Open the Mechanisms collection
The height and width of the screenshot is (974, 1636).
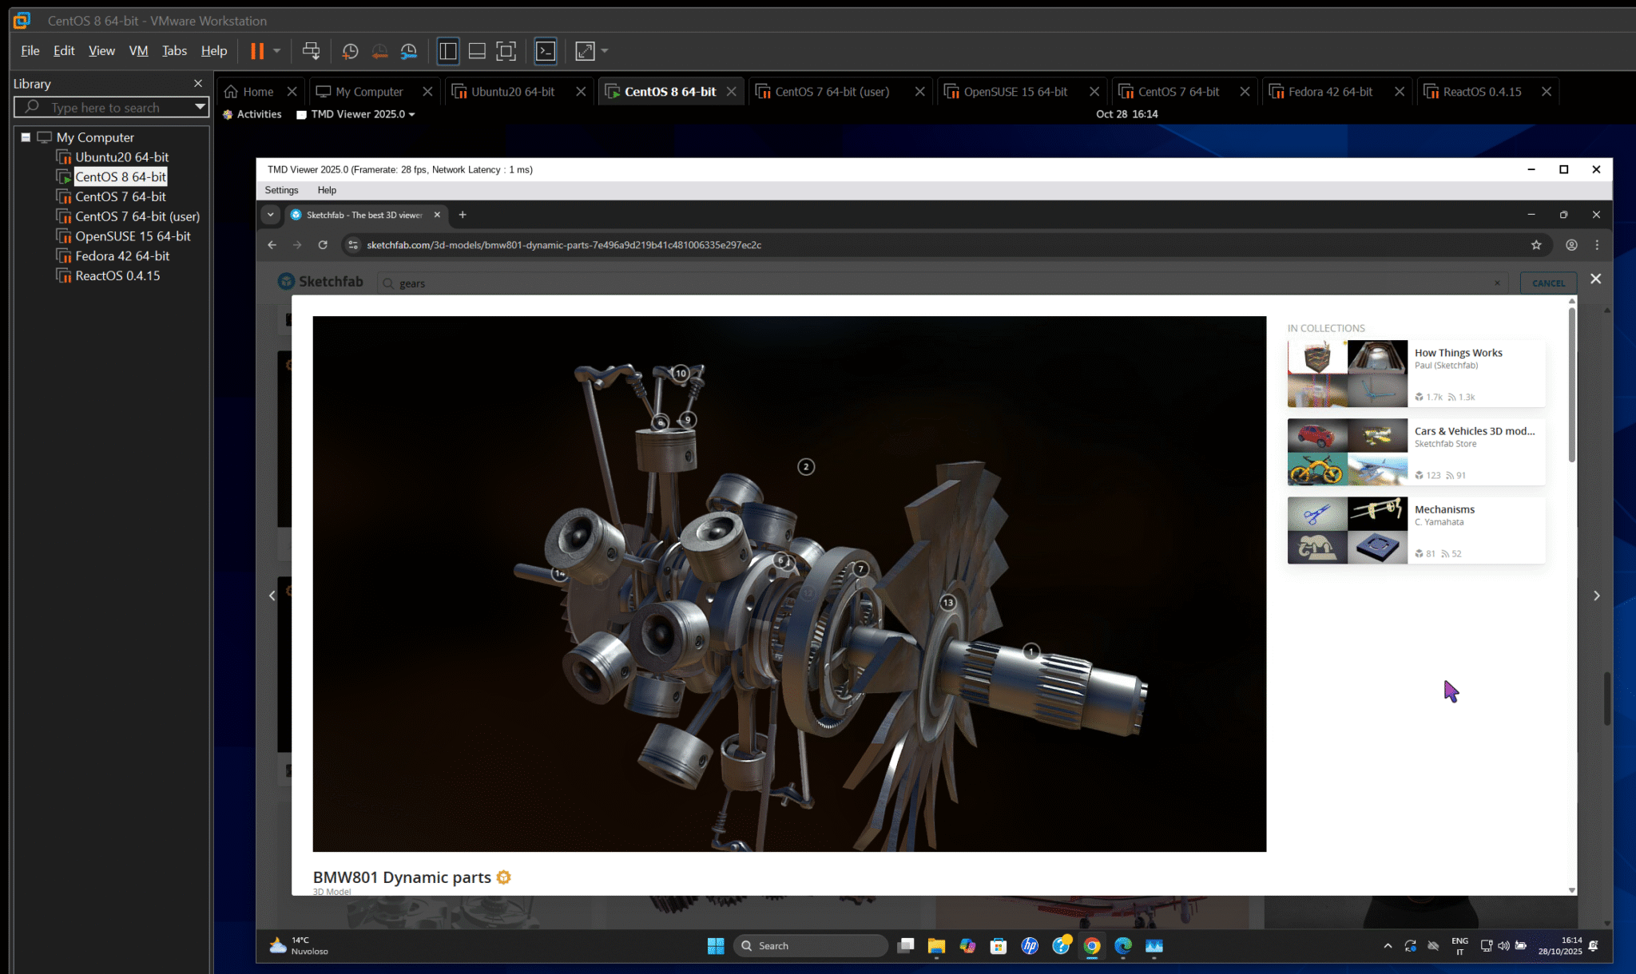(1416, 530)
